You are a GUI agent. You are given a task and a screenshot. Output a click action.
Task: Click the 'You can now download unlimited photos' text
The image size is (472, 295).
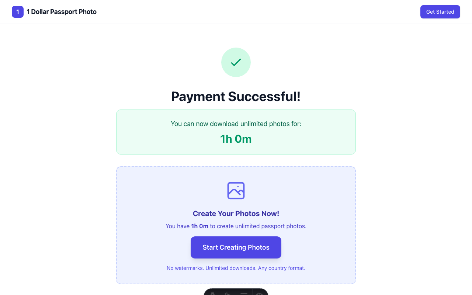pyautogui.click(x=236, y=124)
